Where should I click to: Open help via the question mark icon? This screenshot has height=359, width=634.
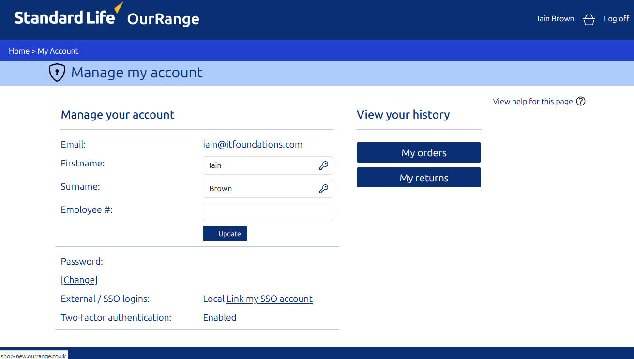point(580,101)
